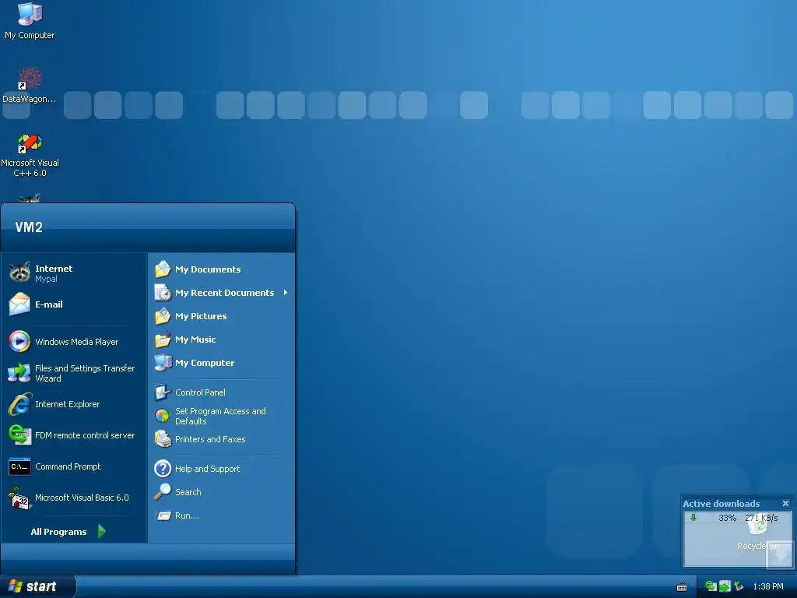Open FDM remote control server
Viewport: 797px width, 598px height.
[x=74, y=435]
